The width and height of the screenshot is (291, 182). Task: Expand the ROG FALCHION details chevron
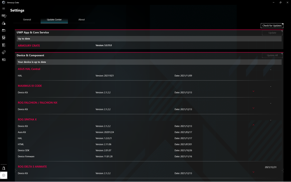[x=253, y=108]
